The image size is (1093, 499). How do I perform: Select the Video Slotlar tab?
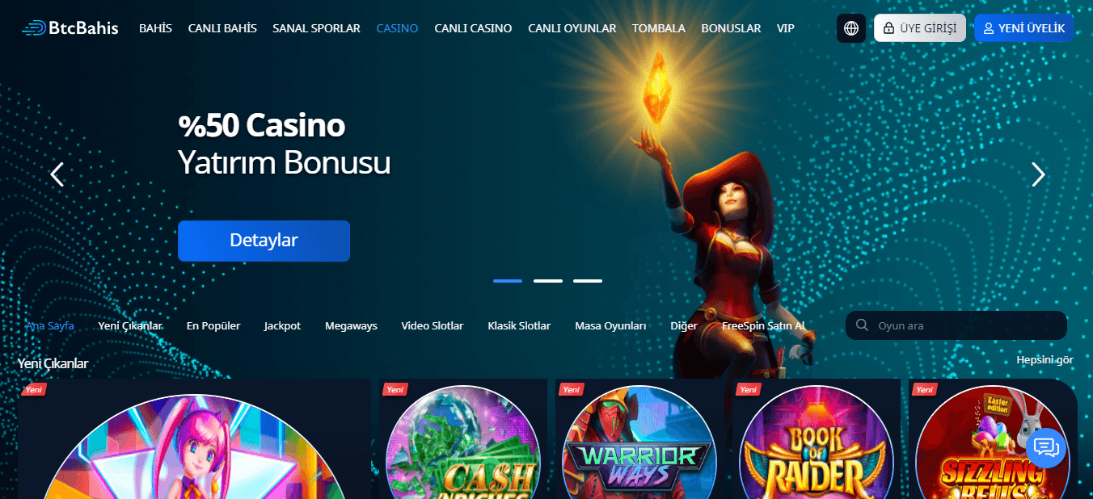tap(433, 326)
